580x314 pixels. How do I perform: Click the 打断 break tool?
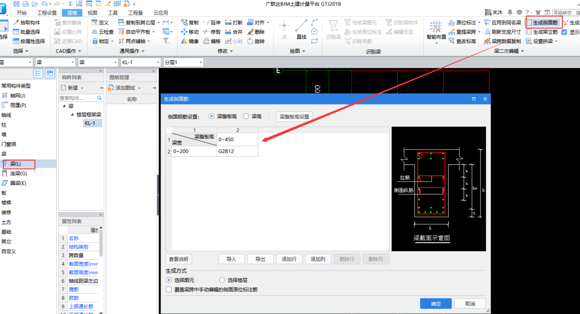click(234, 22)
